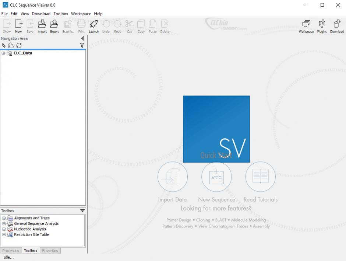Click the Launch rocket icon
Viewport: 346px width, 261px height.
coord(93,26)
